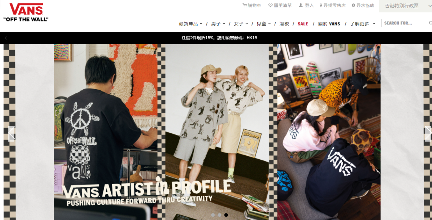
Task: Click the login 登入 person icon
Action: coord(301,5)
